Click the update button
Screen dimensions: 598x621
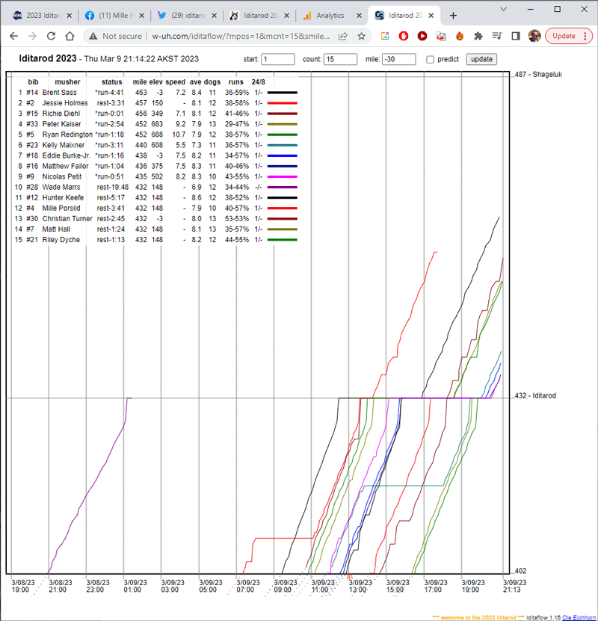(481, 59)
